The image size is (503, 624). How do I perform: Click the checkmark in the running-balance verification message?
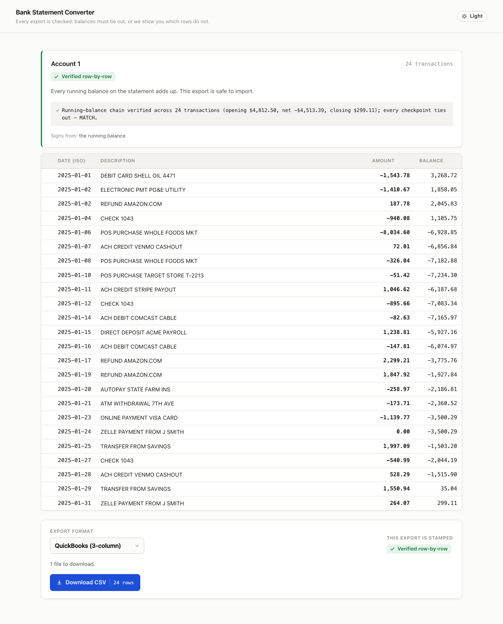click(x=58, y=110)
